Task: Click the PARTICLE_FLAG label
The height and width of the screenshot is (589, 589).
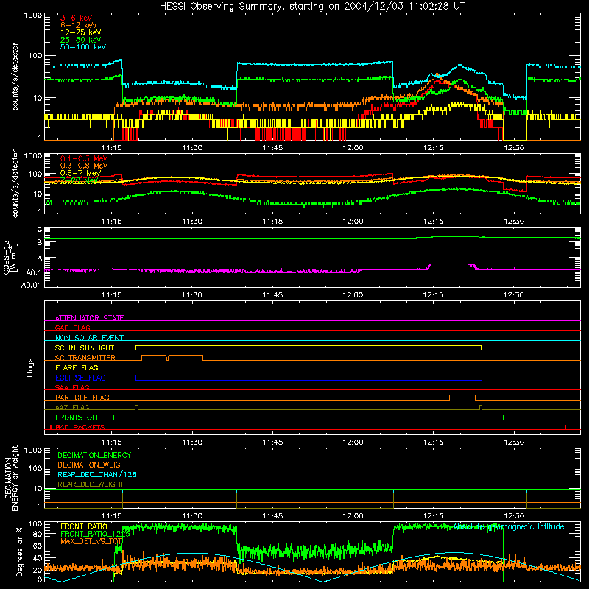Action: pyautogui.click(x=82, y=397)
